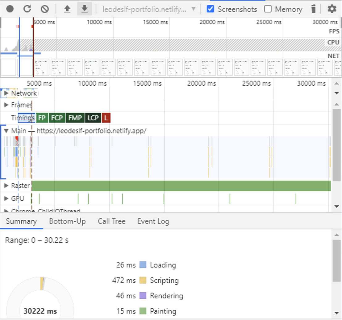This screenshot has width=342, height=320.
Task: Save the profile with the download icon
Action: pos(85,9)
